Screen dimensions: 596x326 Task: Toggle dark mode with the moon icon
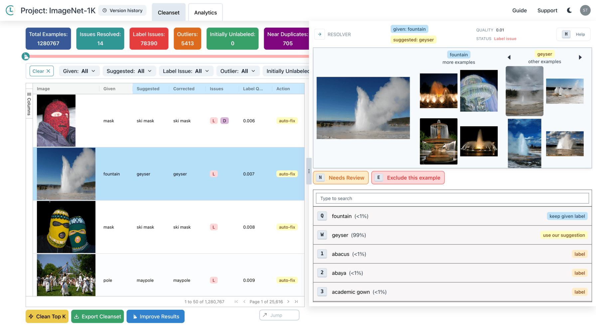(569, 10)
